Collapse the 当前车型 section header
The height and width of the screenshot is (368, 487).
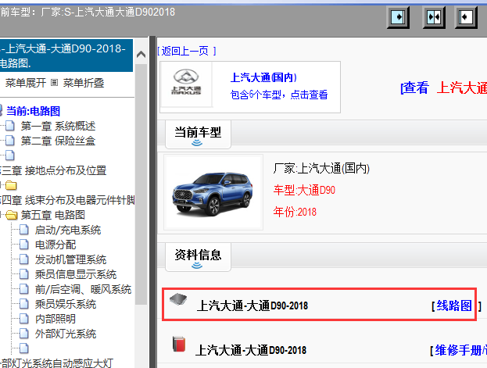(x=198, y=134)
